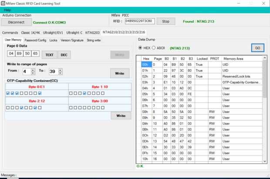This screenshot has width=270, height=179.
Task: Click the first Page 0 Data byte field 04
Action: (11, 54)
